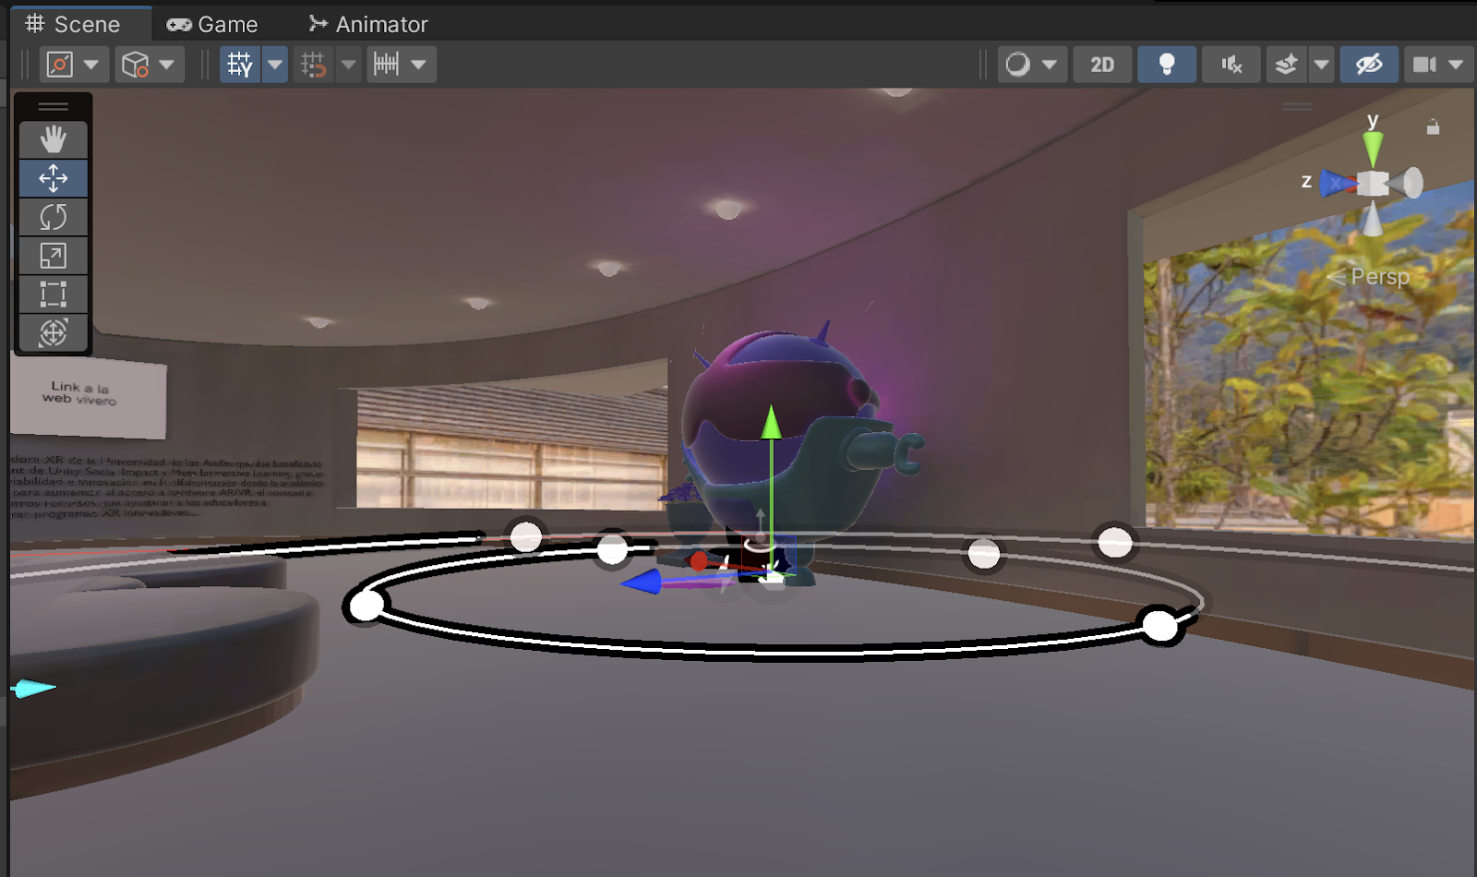Click the tool handle position Pivot icon
Screen dimensions: 1477x877
point(60,65)
